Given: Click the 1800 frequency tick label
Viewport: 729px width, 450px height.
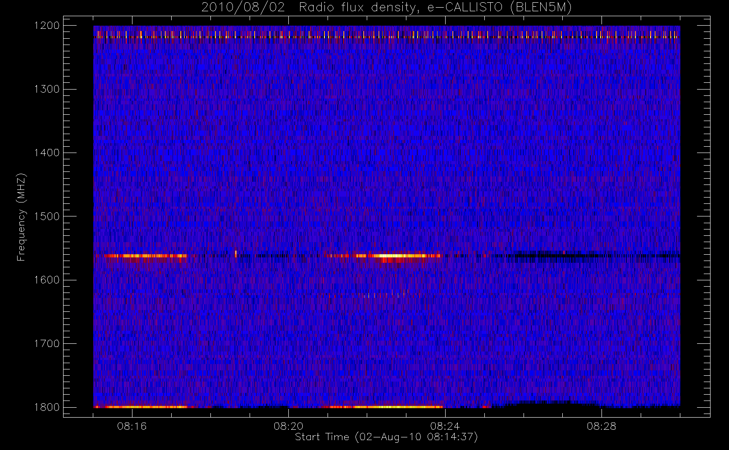Looking at the screenshot, I should 47,407.
